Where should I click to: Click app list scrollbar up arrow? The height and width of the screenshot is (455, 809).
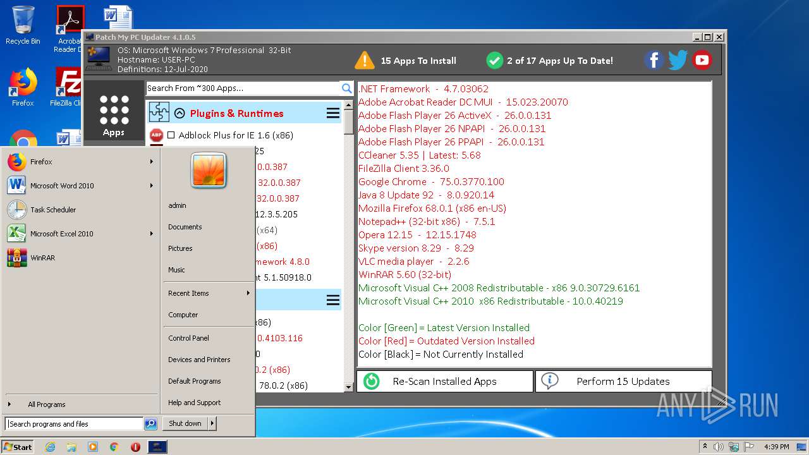[348, 104]
